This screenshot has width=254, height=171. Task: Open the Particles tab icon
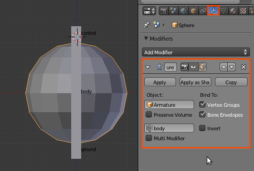[251, 11]
